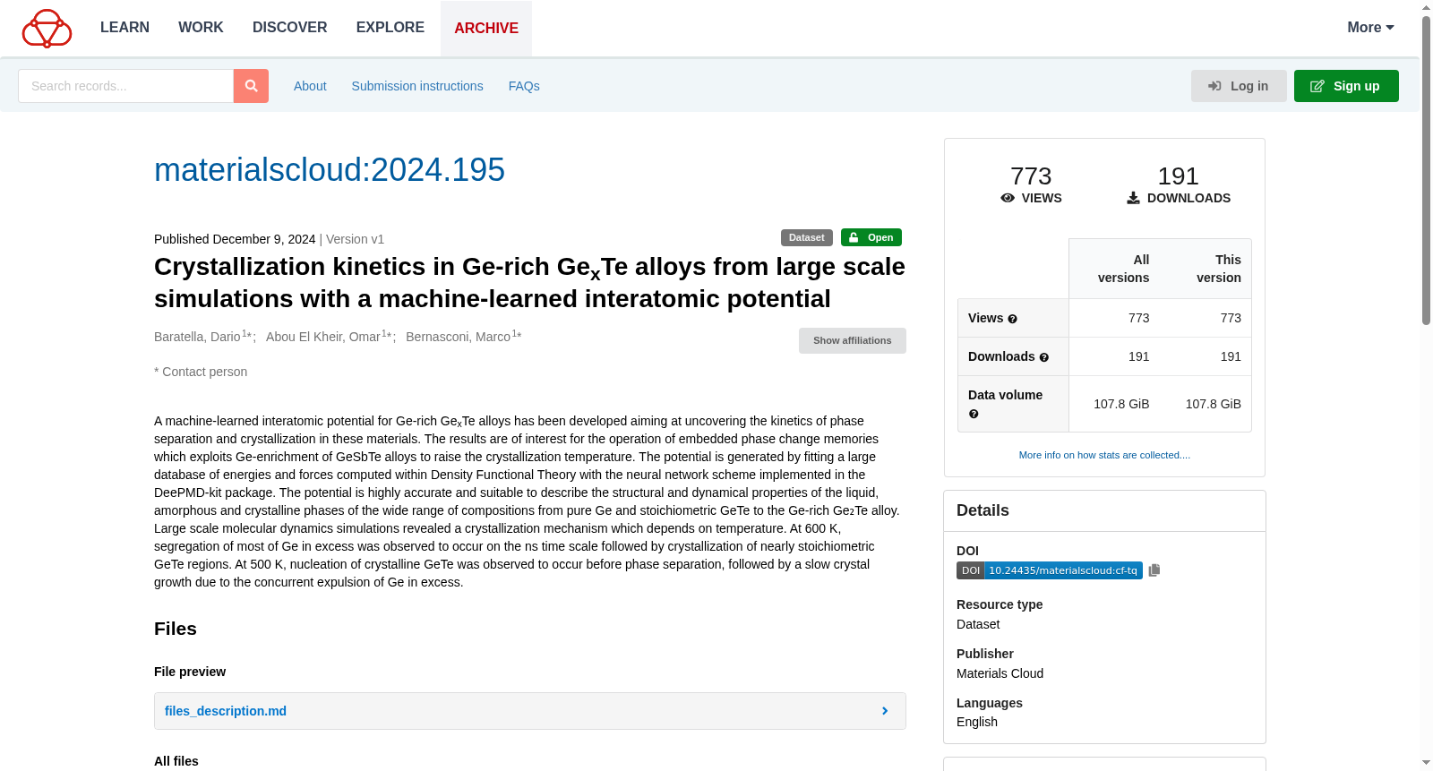Click Show affiliations button
Screen dimensions: 1433x771
coord(853,340)
